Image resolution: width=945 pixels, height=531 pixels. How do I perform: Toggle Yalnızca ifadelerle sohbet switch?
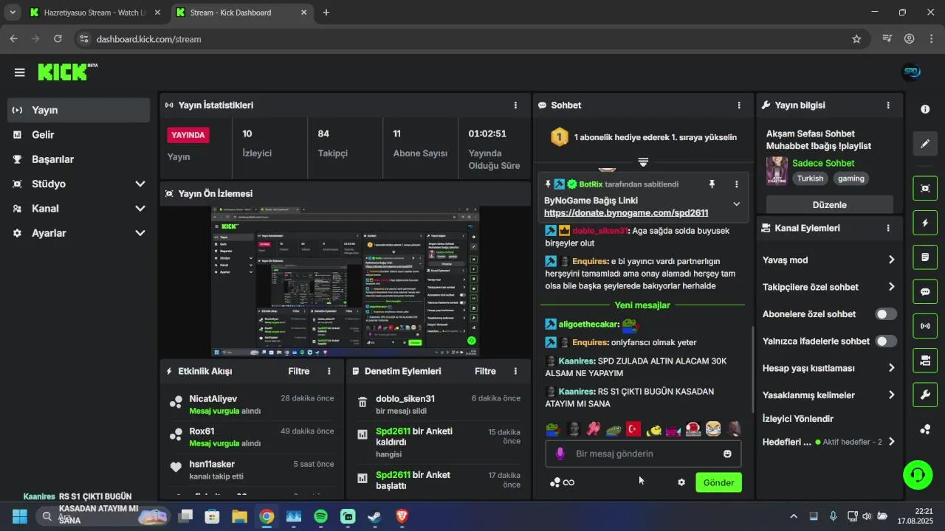[x=886, y=341]
